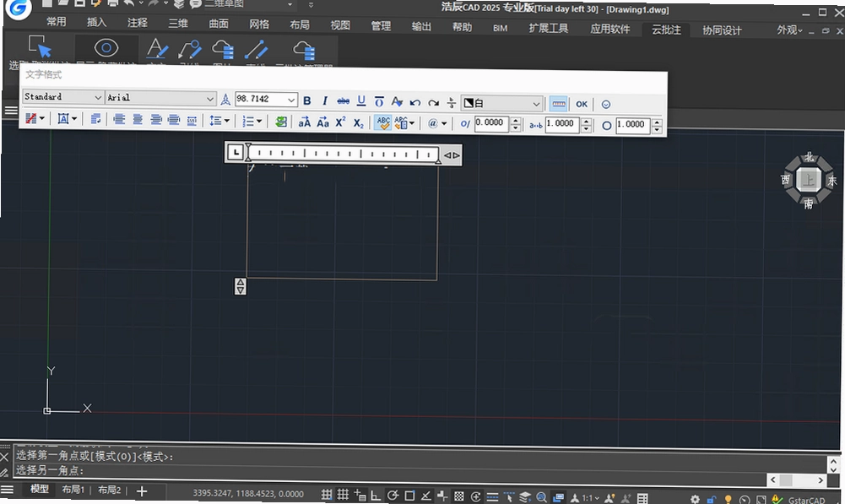Open the 外观 appearance dropdown
Image resolution: width=845 pixels, height=504 pixels.
tap(789, 30)
